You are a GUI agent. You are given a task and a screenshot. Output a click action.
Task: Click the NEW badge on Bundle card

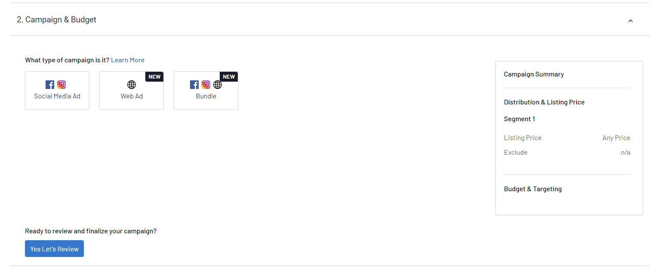(x=229, y=77)
